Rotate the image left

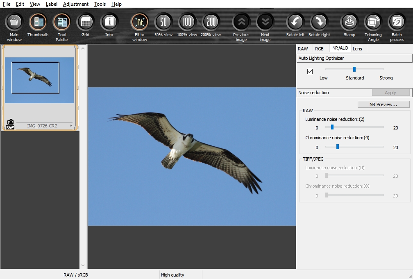(x=295, y=23)
